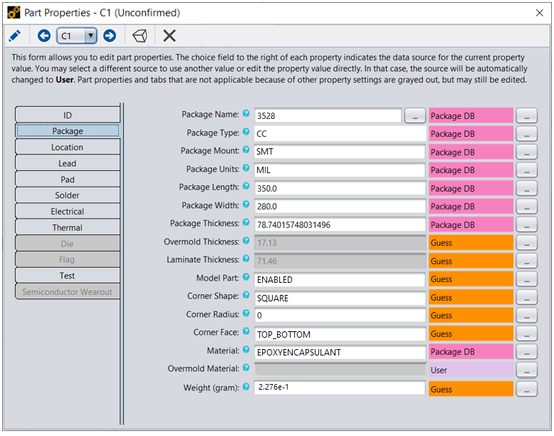This screenshot has height=436, width=554.
Task: Click Overmold Thickness source ellipsis button
Action: [526, 242]
